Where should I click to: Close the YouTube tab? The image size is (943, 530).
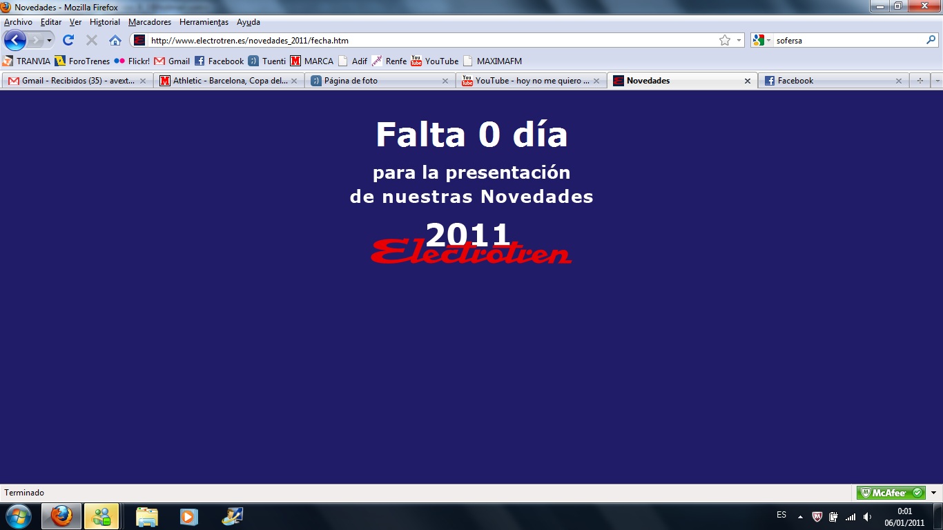(x=596, y=81)
